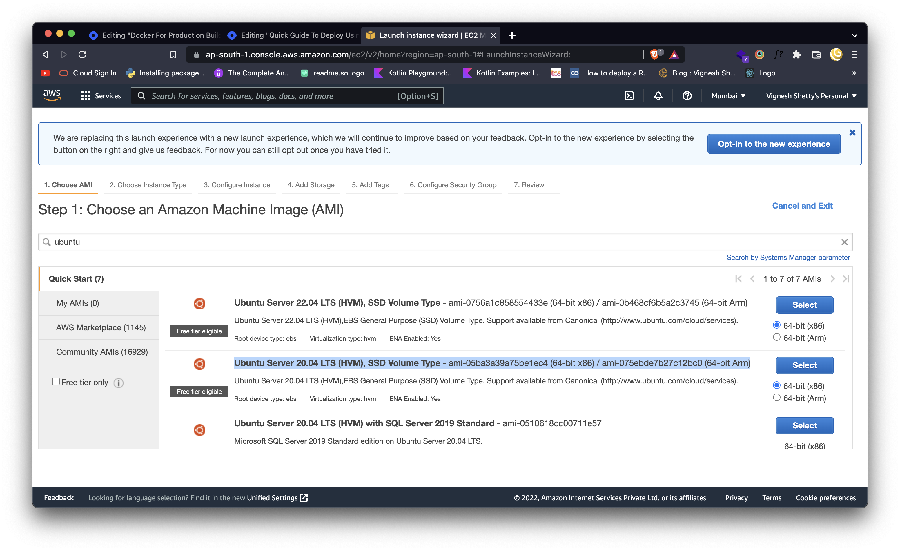Screen dimensions: 900x551
Task: Open the Community AMIs category
Action: [x=101, y=351]
